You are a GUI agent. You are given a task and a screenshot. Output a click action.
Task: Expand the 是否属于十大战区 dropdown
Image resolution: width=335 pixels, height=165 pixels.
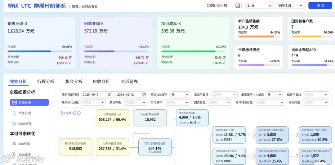click(x=275, y=94)
